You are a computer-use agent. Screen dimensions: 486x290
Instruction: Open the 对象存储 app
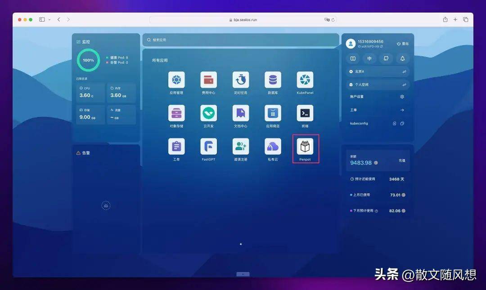[x=176, y=113]
